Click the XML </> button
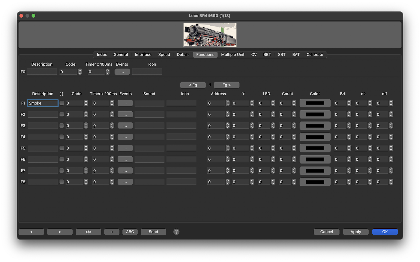This screenshot has width=420, height=262. point(88,232)
